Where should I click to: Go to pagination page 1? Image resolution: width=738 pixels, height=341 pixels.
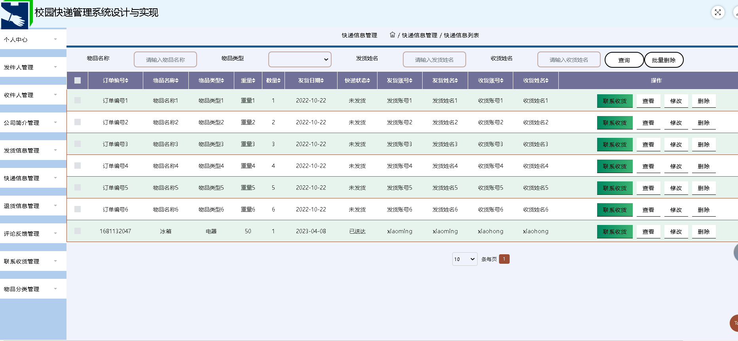tap(504, 259)
